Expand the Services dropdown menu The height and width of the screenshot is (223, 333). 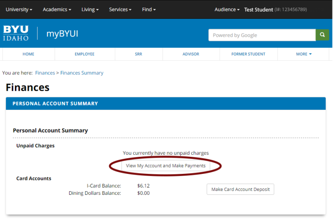tap(120, 9)
